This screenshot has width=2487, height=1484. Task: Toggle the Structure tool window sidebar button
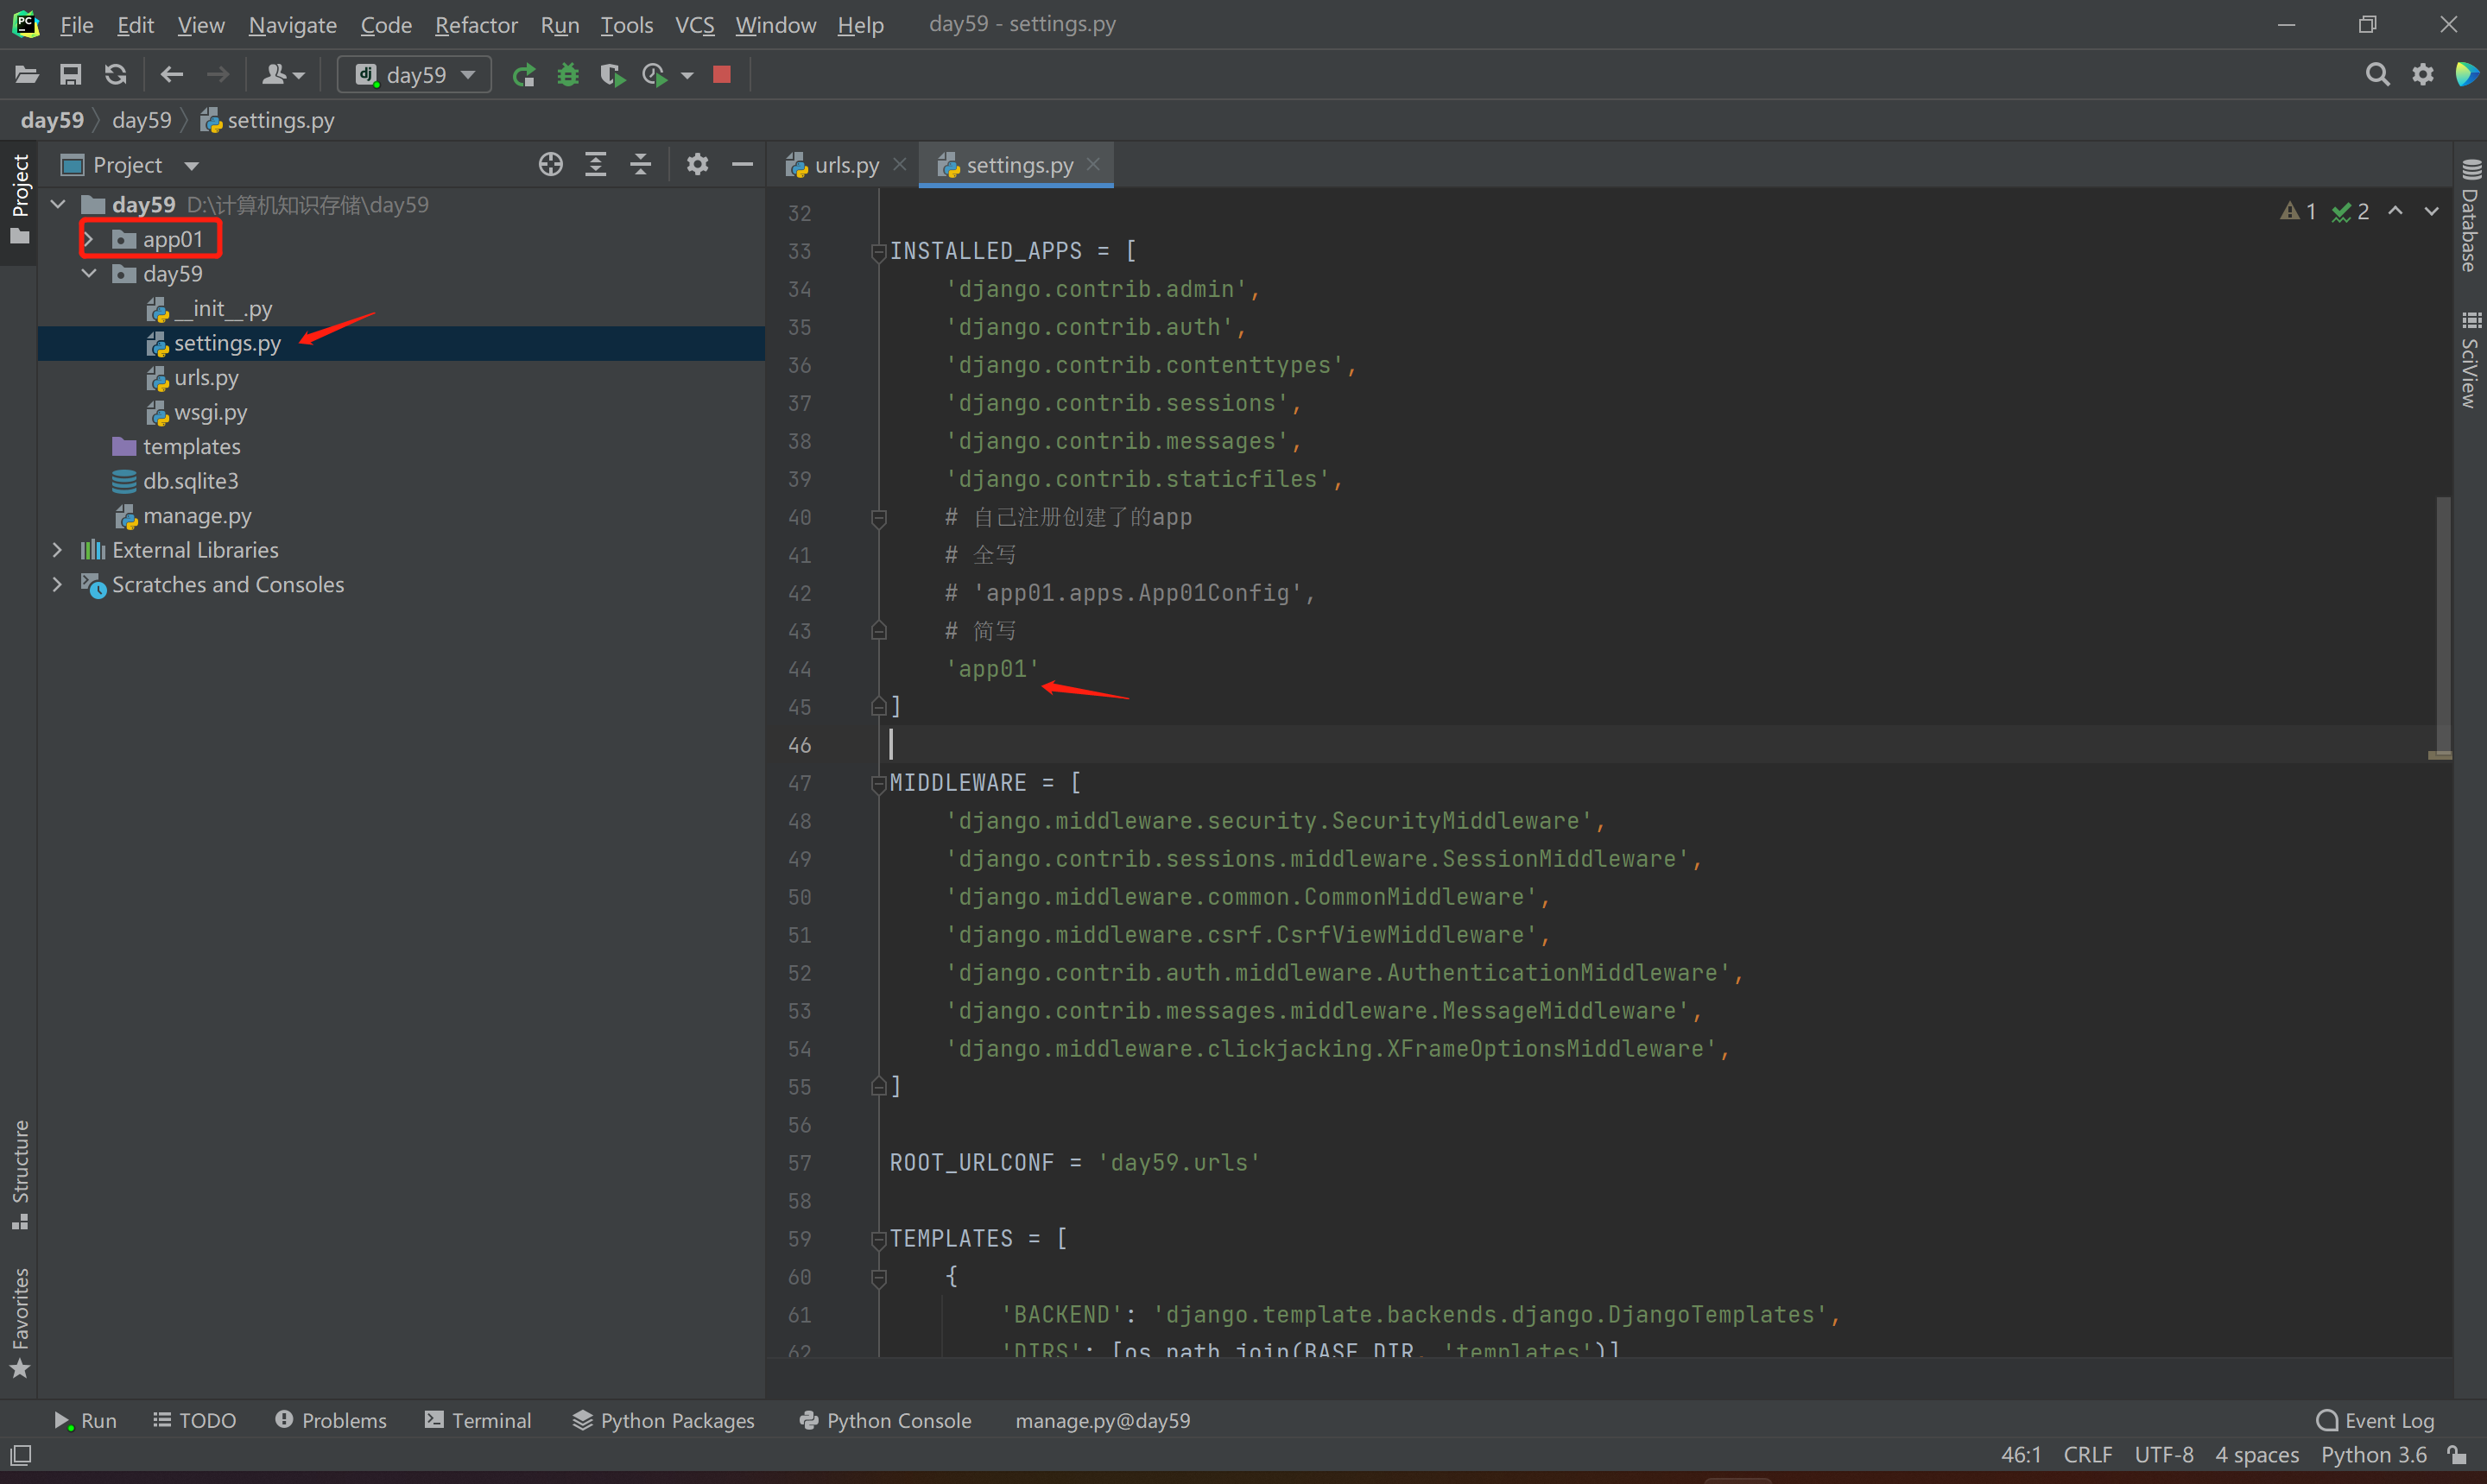pos(19,1175)
